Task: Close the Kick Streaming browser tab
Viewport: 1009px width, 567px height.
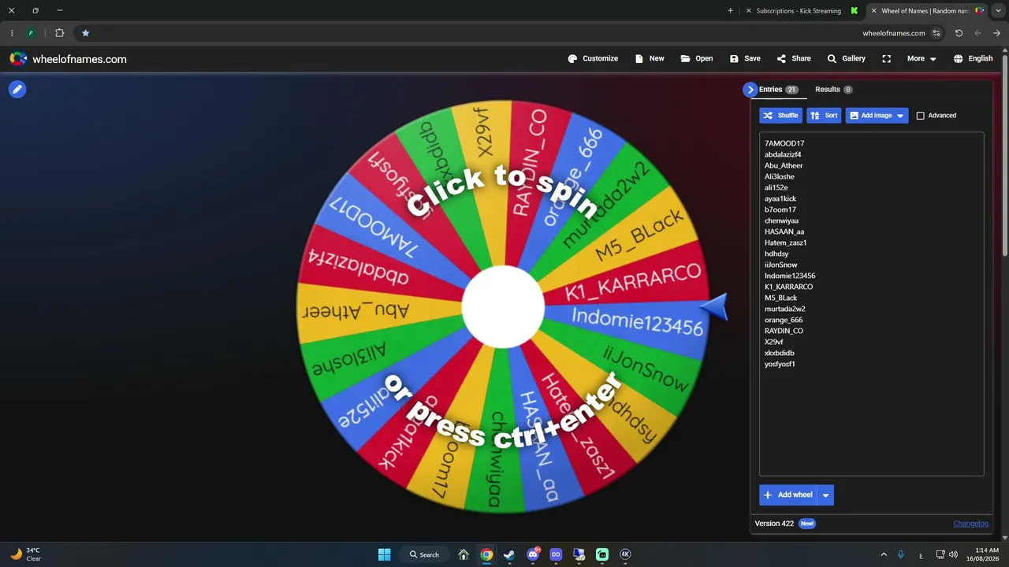Action: [x=748, y=11]
